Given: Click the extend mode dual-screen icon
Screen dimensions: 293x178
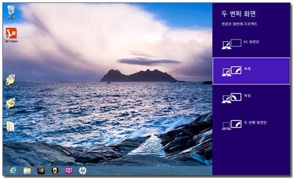Looking at the screenshot, I should (231, 98).
